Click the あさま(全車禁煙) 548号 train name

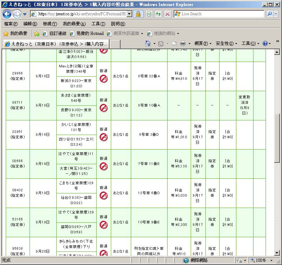(x=76, y=98)
